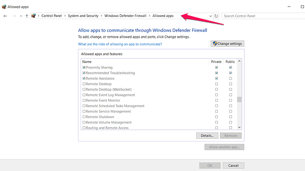
Task: Select the Remote Scheduled Tasks Management row text
Action: click(x=115, y=106)
